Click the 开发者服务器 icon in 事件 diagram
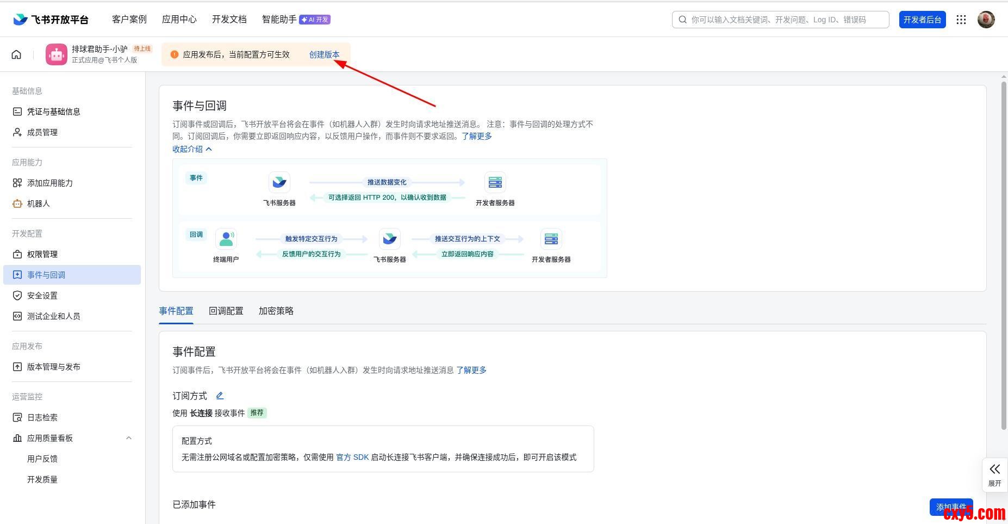The height and width of the screenshot is (524, 1008). point(495,182)
